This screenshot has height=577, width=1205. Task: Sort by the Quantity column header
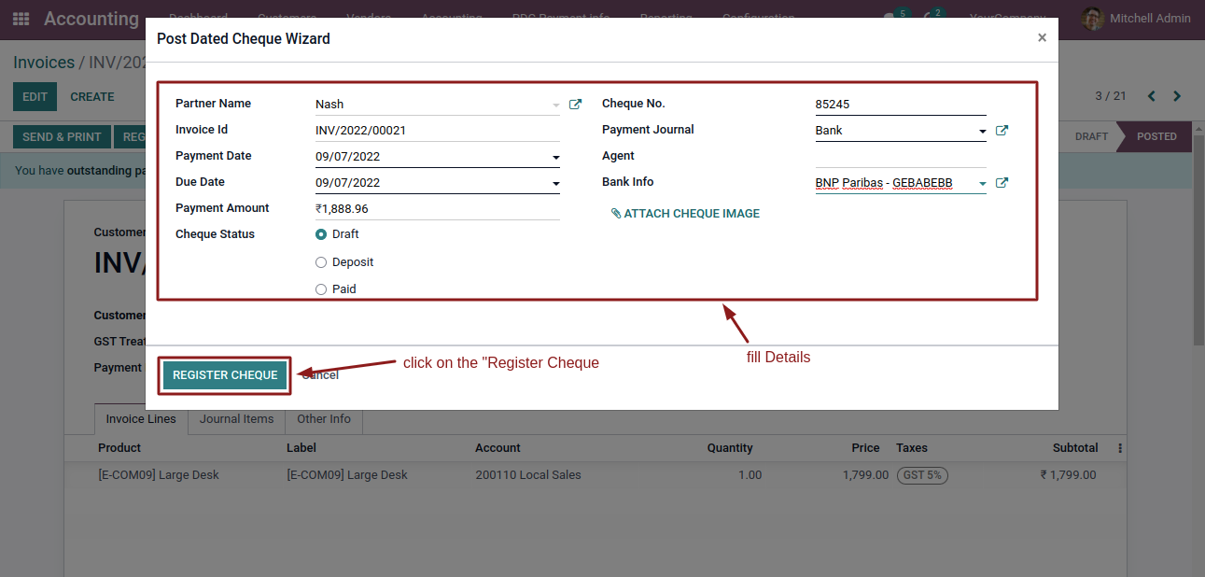pyautogui.click(x=730, y=448)
